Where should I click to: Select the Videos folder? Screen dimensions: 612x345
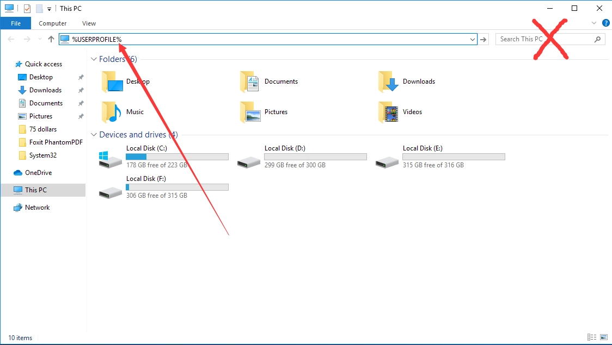point(388,112)
